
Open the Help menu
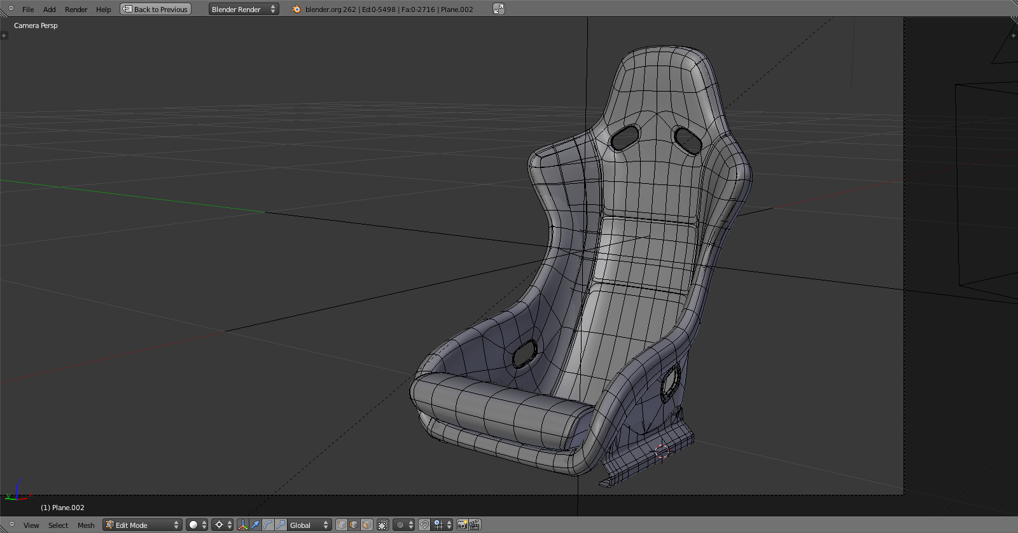[104, 10]
